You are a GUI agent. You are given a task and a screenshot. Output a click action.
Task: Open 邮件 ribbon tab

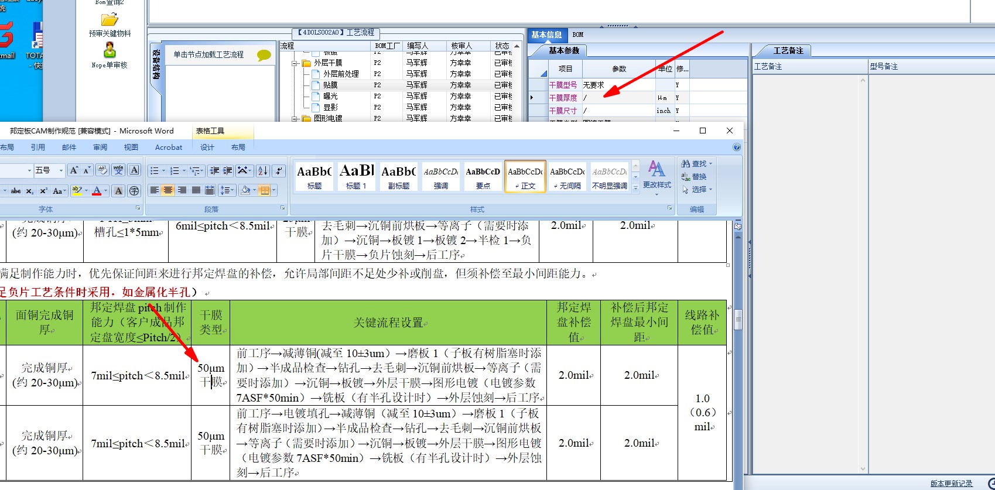pos(69,148)
